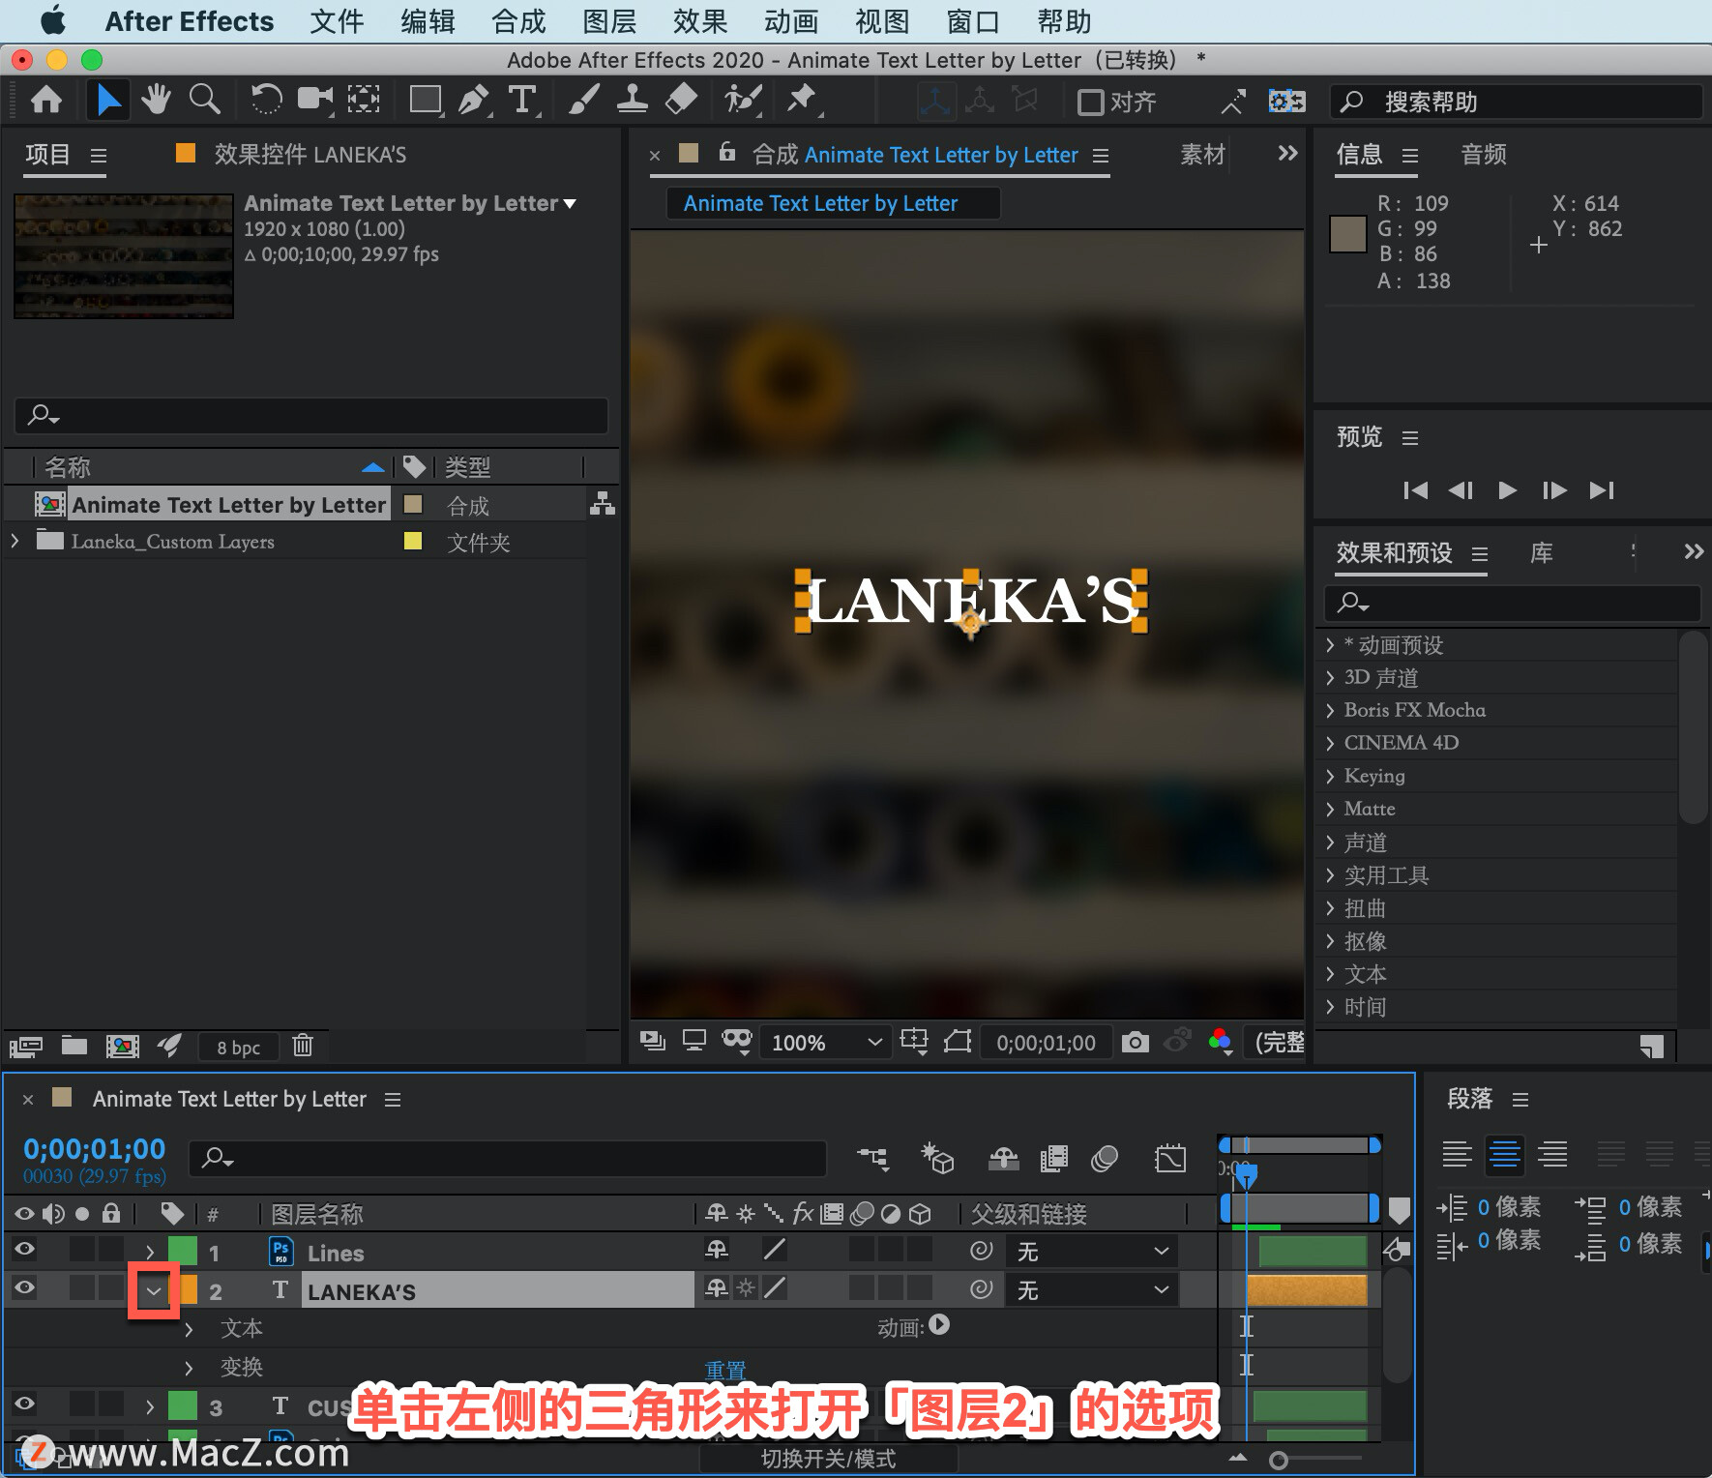
Task: Click the info panel color swatch
Action: click(1347, 234)
